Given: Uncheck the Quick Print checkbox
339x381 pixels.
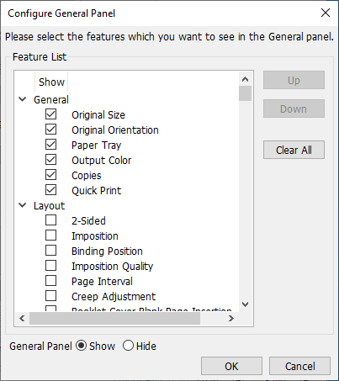Looking at the screenshot, I should click(x=50, y=190).
